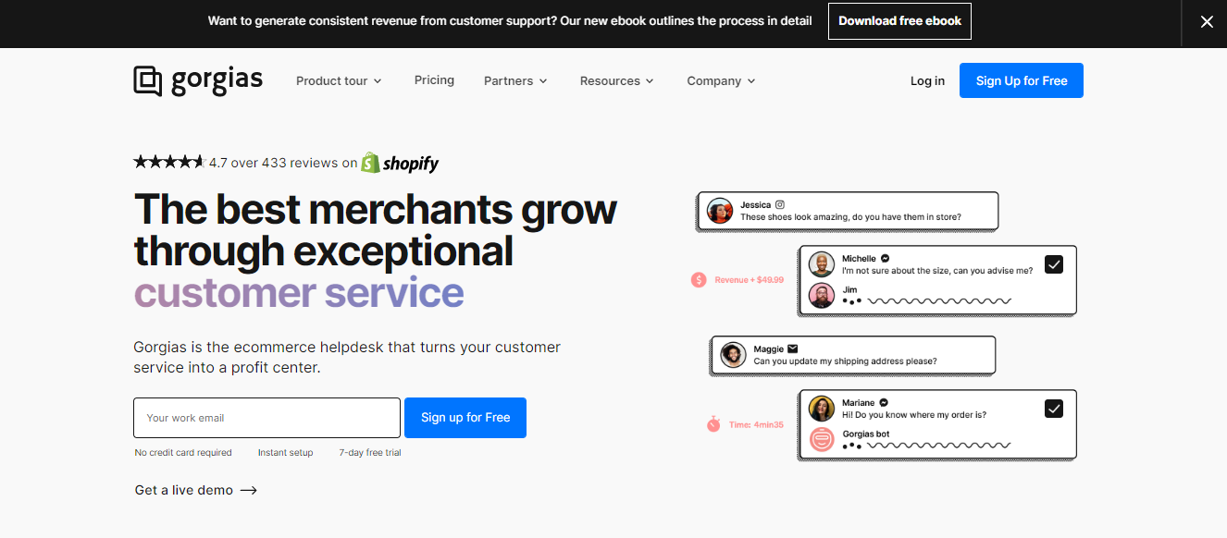Click the Gorgias logo icon
The height and width of the screenshot is (538, 1227).
(148, 80)
